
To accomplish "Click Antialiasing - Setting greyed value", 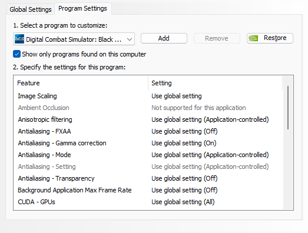I will click(210, 167).
